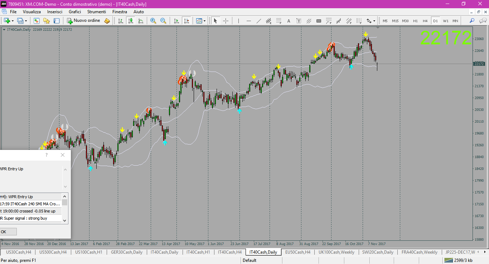Open the File menu

(13, 12)
